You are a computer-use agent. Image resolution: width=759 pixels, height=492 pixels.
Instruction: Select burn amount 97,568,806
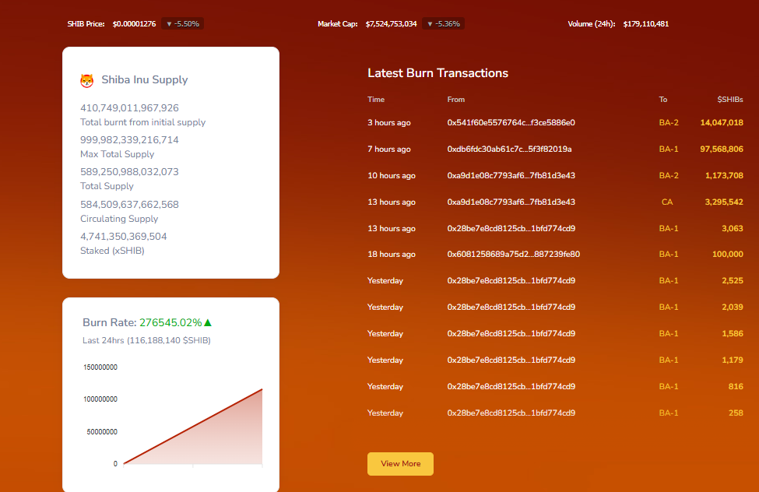tap(722, 149)
